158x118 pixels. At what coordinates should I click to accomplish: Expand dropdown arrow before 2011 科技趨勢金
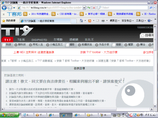point(29,14)
